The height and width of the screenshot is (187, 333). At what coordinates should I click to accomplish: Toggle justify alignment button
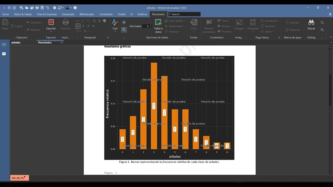pyautogui.click(x=93, y=26)
